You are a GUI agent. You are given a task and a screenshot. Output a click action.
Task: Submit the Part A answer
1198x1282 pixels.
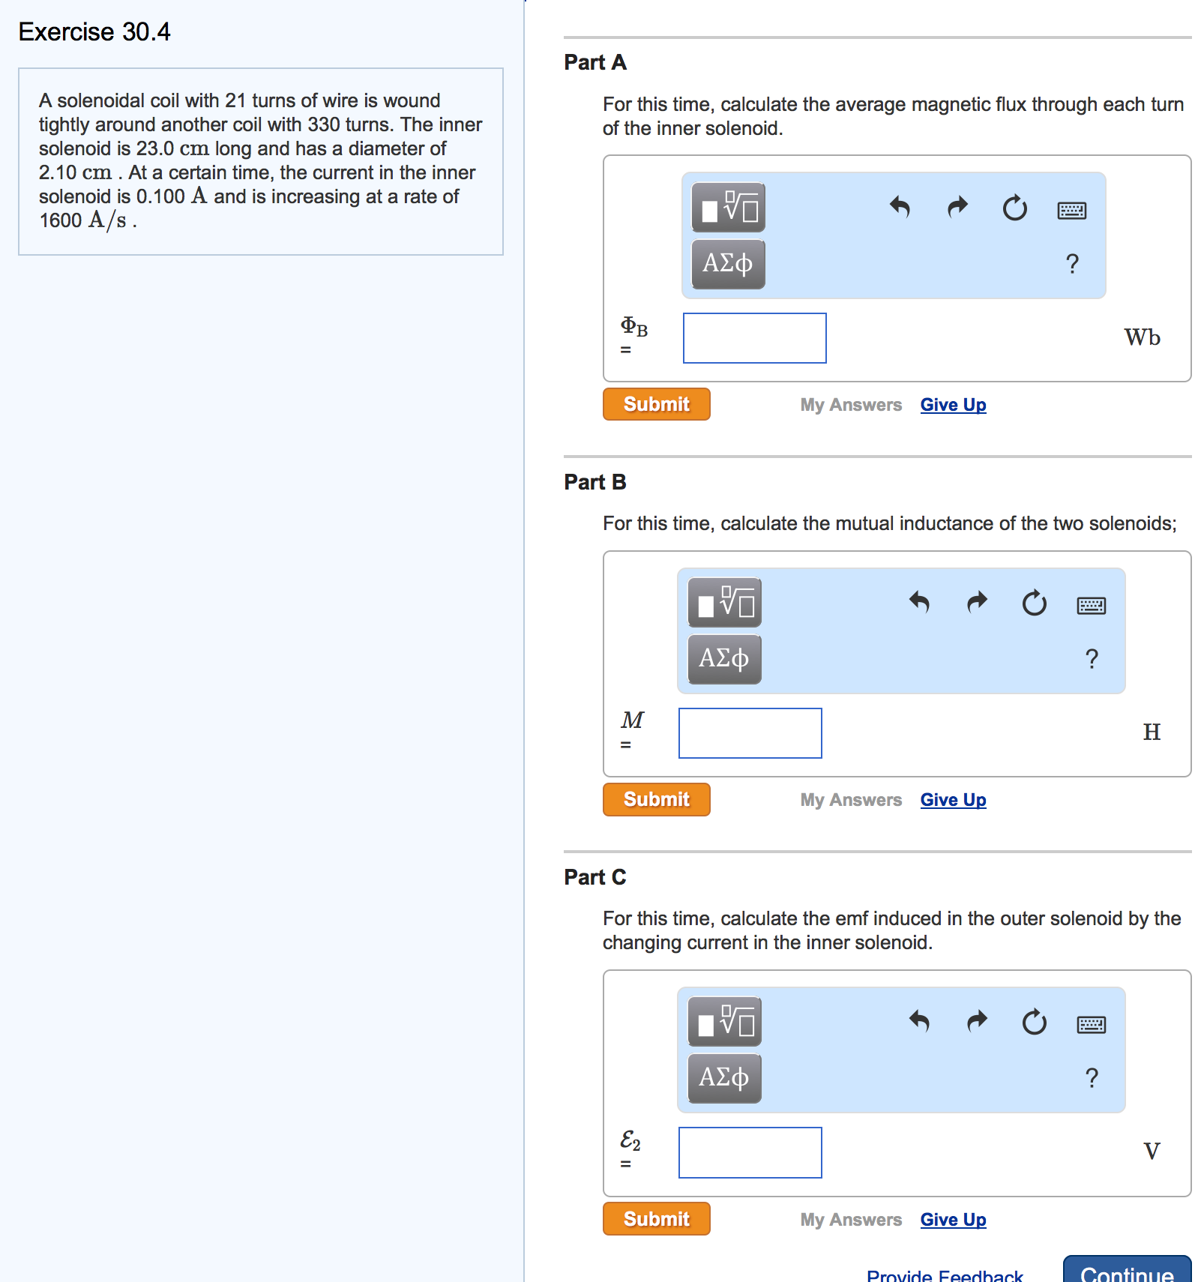[656, 404]
